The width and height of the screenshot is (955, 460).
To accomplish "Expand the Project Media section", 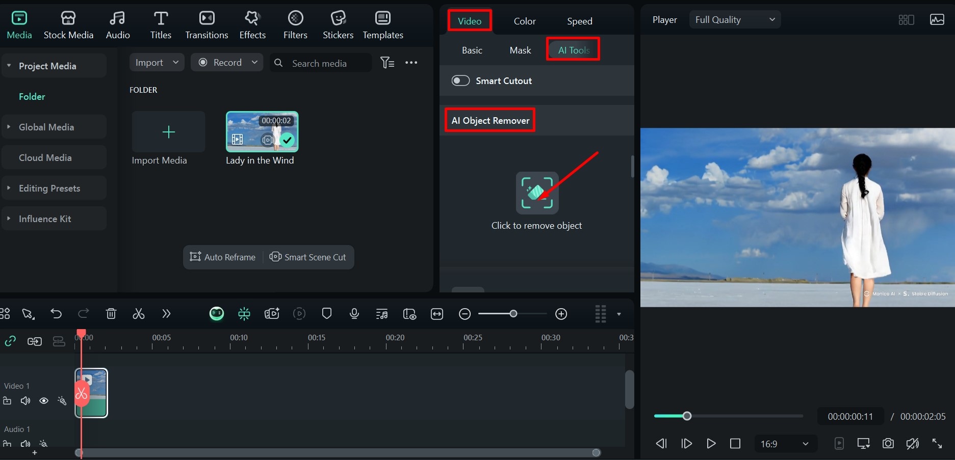I will [x=9, y=65].
